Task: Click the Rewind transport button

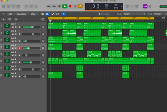Action: point(49,6)
